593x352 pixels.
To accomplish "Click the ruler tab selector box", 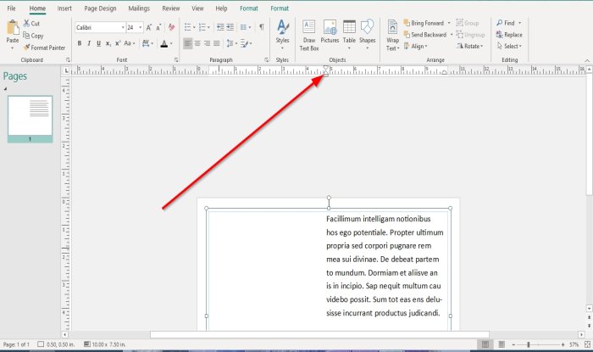I will (66, 70).
